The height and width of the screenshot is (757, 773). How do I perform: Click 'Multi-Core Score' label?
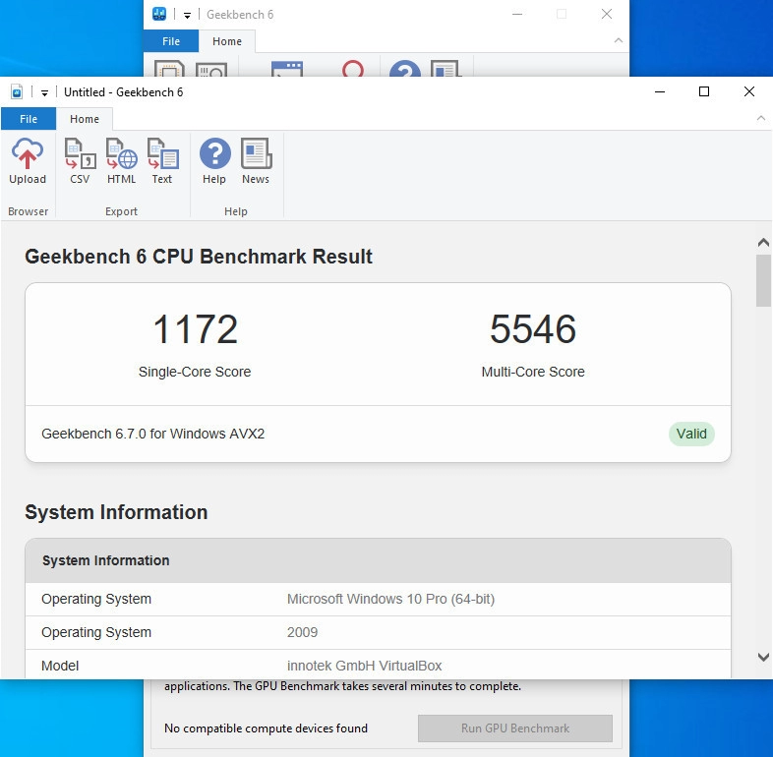click(x=533, y=372)
